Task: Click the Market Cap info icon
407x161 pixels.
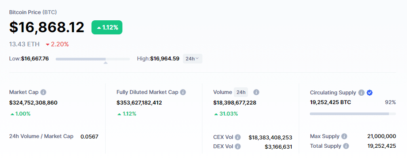Action: click(43, 92)
